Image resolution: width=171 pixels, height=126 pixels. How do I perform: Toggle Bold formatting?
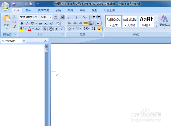coord(22,24)
